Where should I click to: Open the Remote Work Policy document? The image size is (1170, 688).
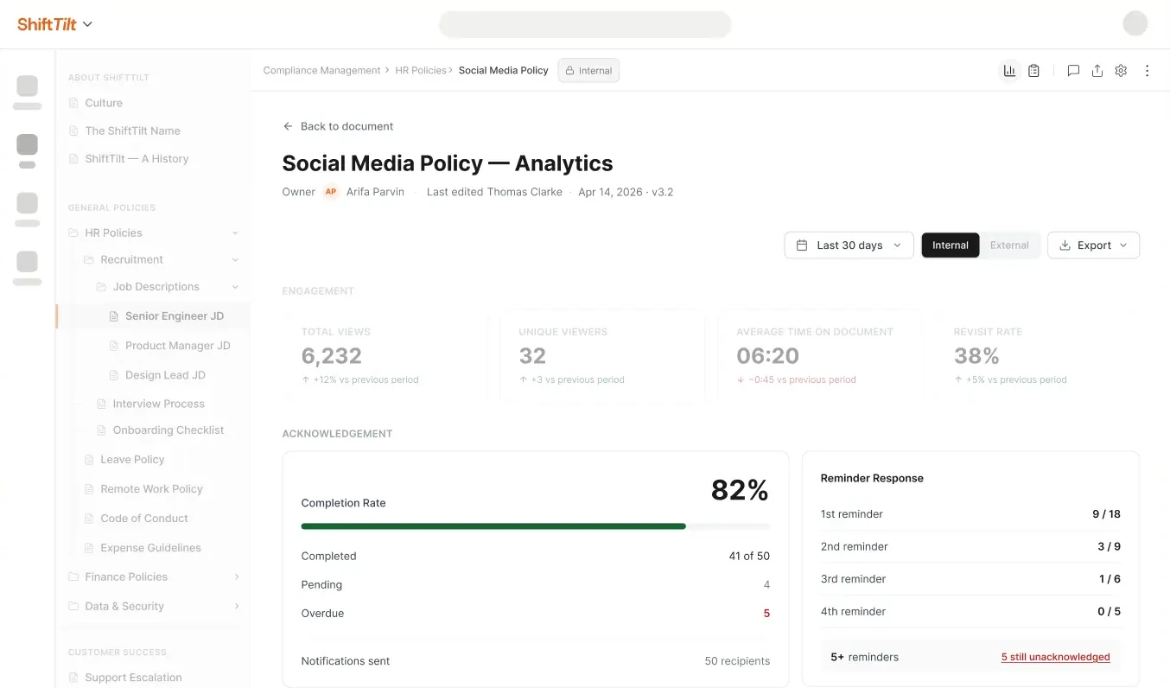pos(151,489)
